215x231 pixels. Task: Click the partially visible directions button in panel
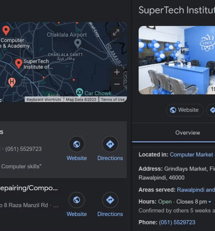[x=211, y=110]
